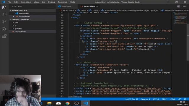Click the Visual Studio Code taskbar icon
The width and height of the screenshot is (189, 106).
point(86,103)
